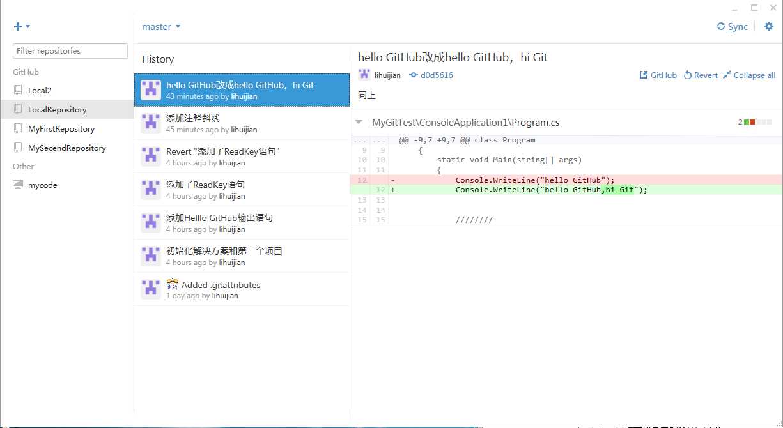The image size is (783, 428).
Task: Click the avatar on the 添加注释斜线 commit
Action: pyautogui.click(x=151, y=123)
